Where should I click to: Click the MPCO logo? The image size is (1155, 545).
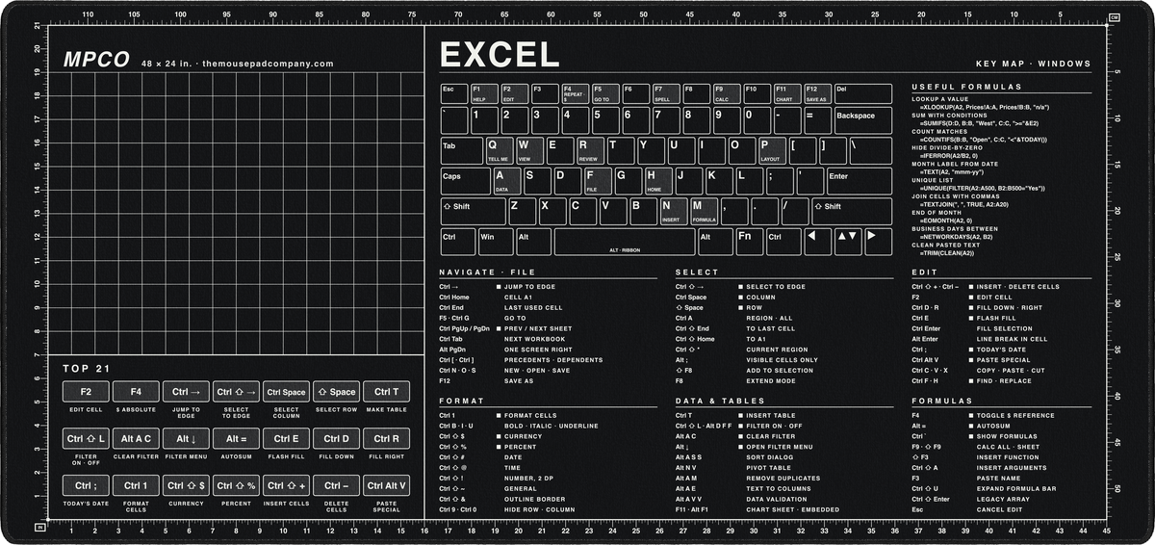pyautogui.click(x=96, y=60)
